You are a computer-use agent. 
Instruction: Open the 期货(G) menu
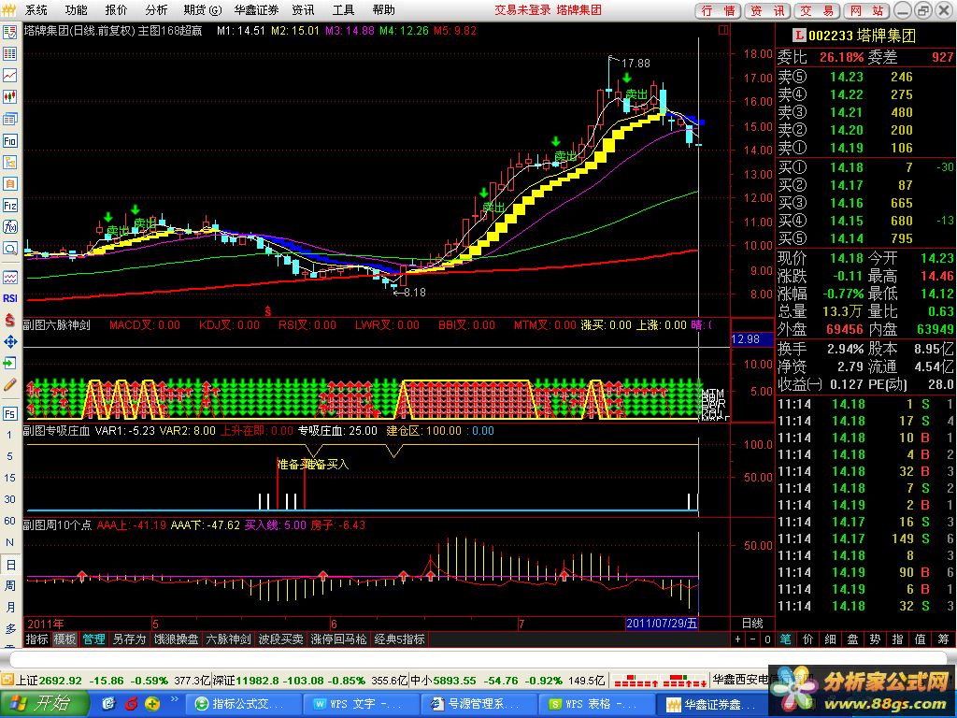pyautogui.click(x=203, y=9)
